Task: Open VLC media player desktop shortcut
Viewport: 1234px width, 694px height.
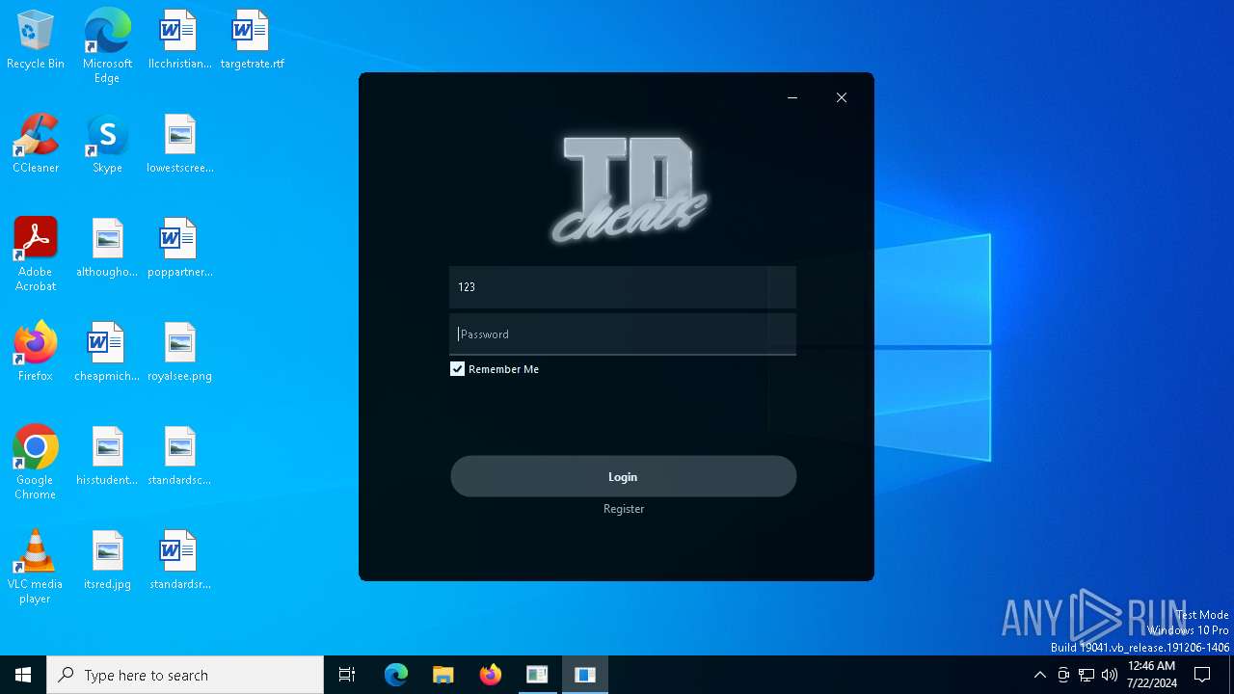Action: tap(36, 567)
